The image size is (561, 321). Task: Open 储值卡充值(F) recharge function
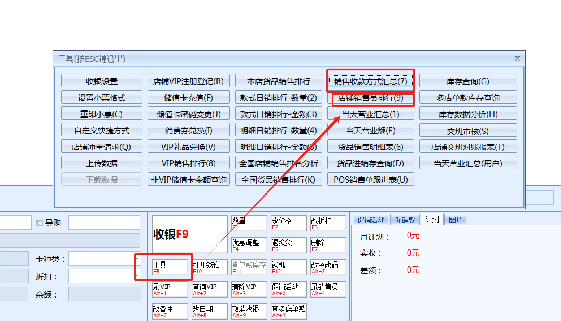click(x=188, y=97)
